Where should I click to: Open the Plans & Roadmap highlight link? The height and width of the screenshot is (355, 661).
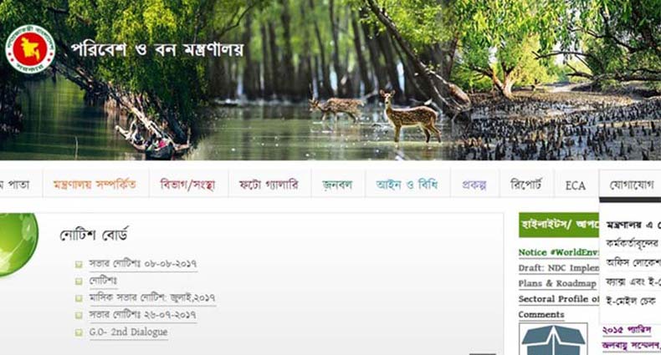(557, 283)
